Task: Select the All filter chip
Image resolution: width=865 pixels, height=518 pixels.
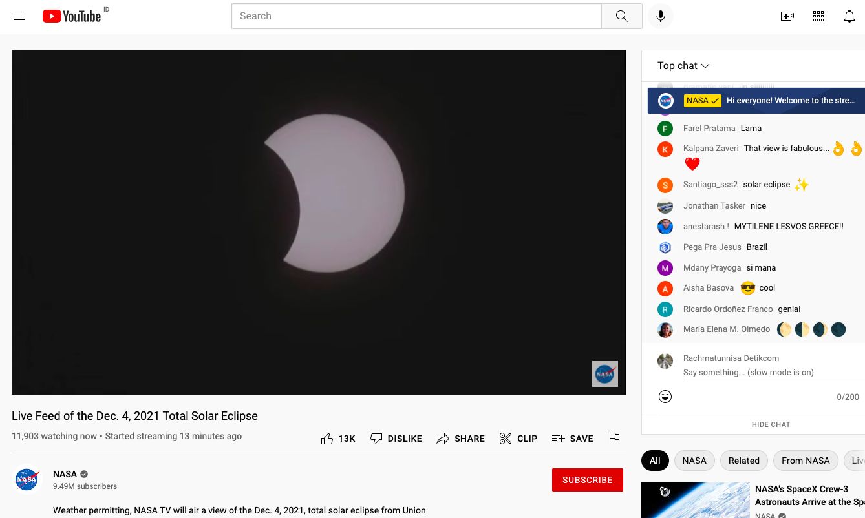Action: click(x=655, y=461)
